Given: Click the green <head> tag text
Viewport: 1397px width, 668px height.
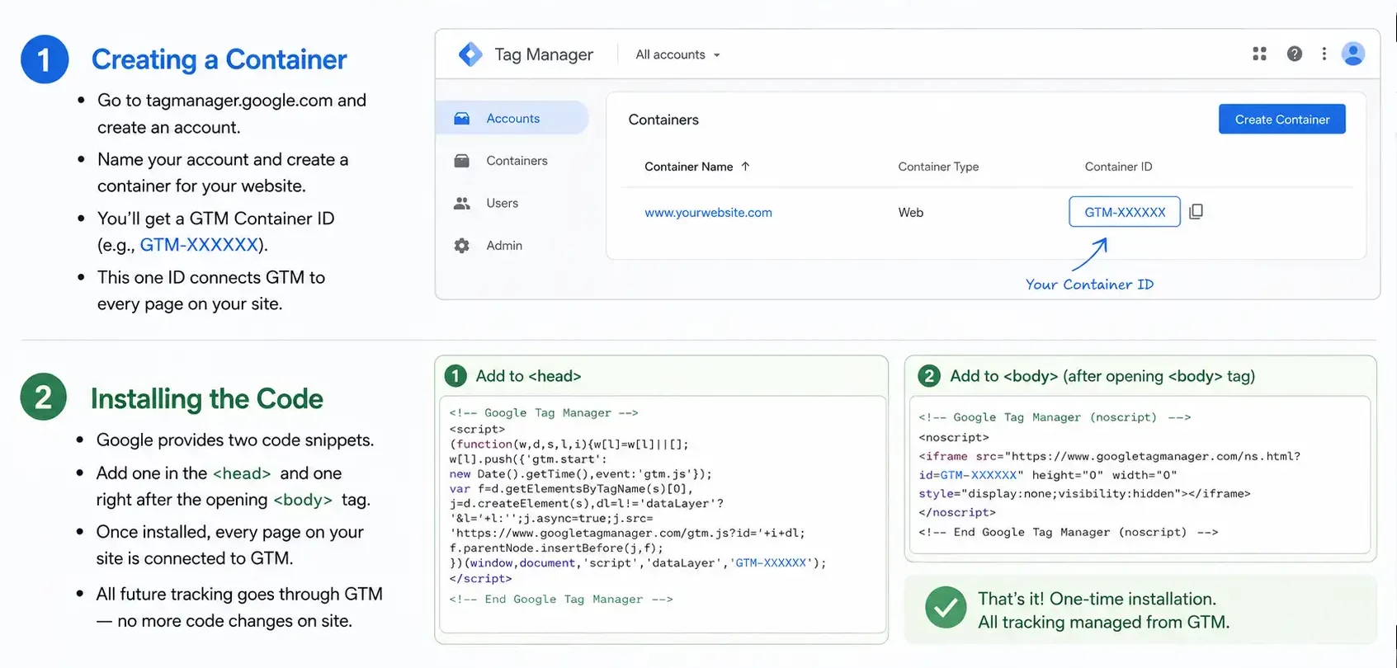Looking at the screenshot, I should coord(242,473).
